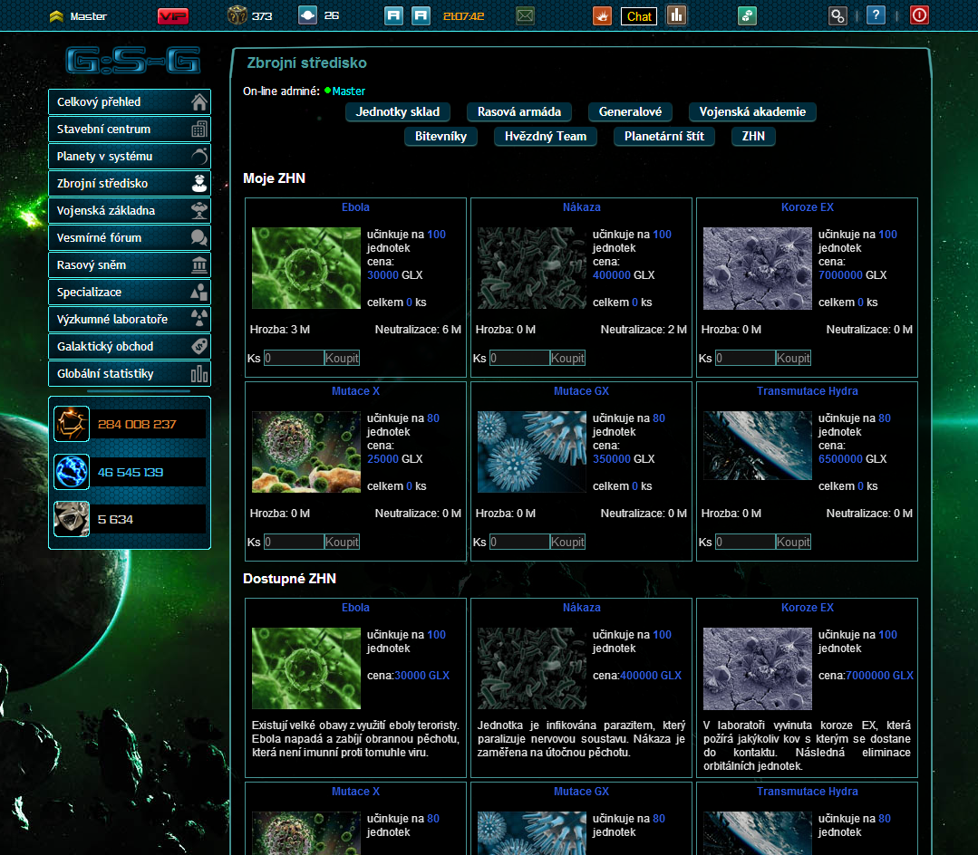The width and height of the screenshot is (978, 855).
Task: Switch to the ZHN tab
Action: (x=753, y=137)
